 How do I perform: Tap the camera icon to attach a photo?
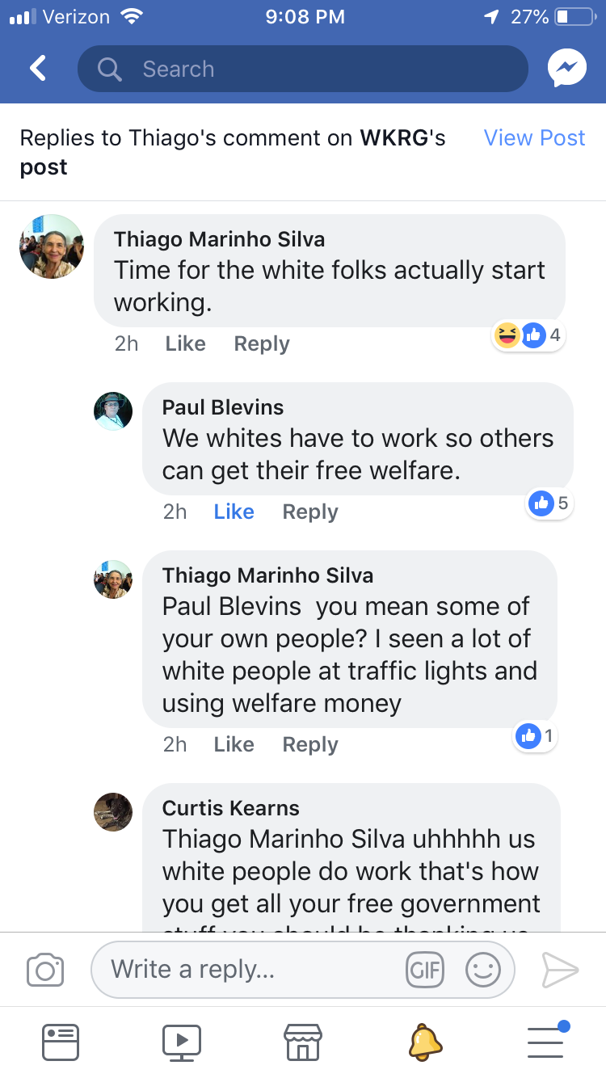tap(45, 970)
